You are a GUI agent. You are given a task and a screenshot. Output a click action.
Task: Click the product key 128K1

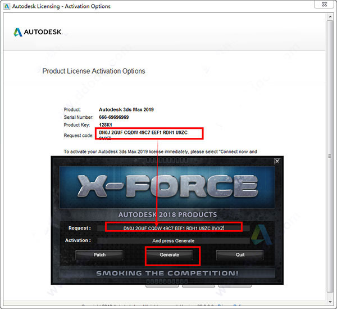[106, 125]
